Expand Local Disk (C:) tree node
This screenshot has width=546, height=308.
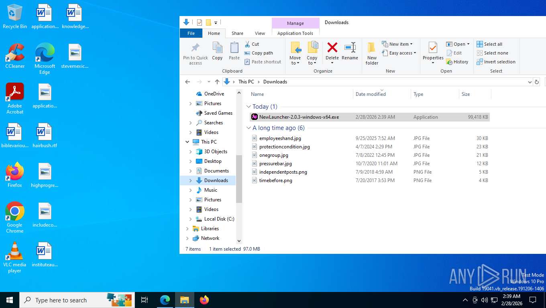190,219
